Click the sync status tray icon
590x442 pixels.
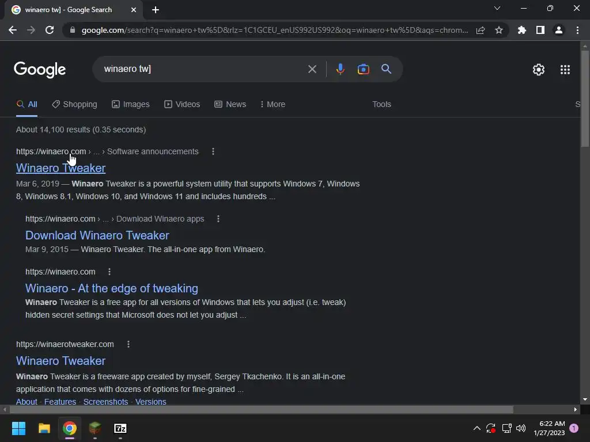click(491, 428)
